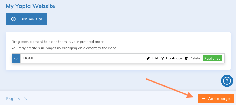Click the orange annotation arrow graphic
Viewport: 236px width, 105px height.
point(170,88)
